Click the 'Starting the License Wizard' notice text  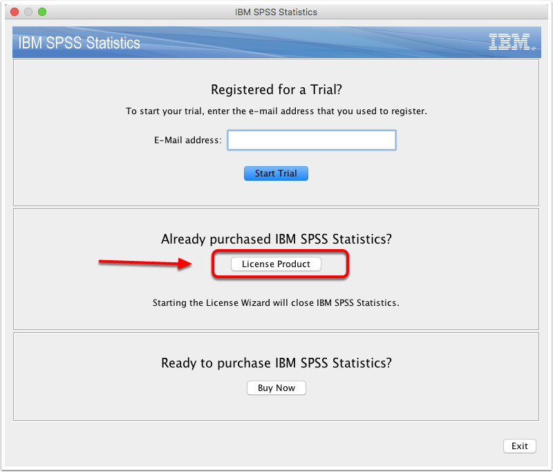(276, 303)
